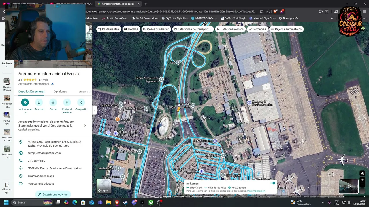Switch to the Acerca de tab
Screen dimensions: 369x207
(84, 91)
